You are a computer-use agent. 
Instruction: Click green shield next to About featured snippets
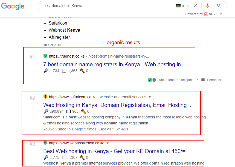coord(150,80)
